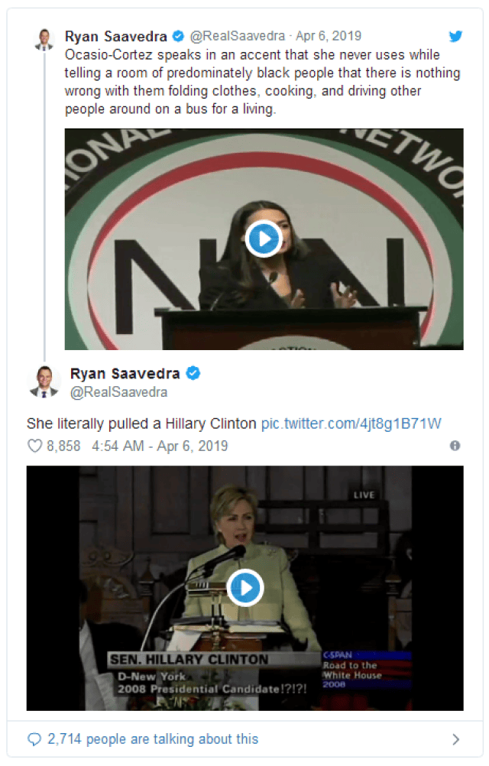Click the speech bubble reply icon
Image resolution: width=489 pixels, height=766 pixels.
click(34, 739)
